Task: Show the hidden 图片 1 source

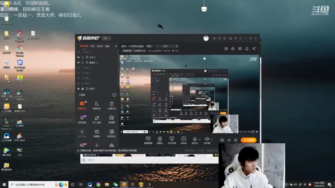Action: point(78,83)
